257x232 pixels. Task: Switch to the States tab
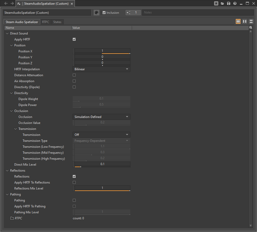57,22
